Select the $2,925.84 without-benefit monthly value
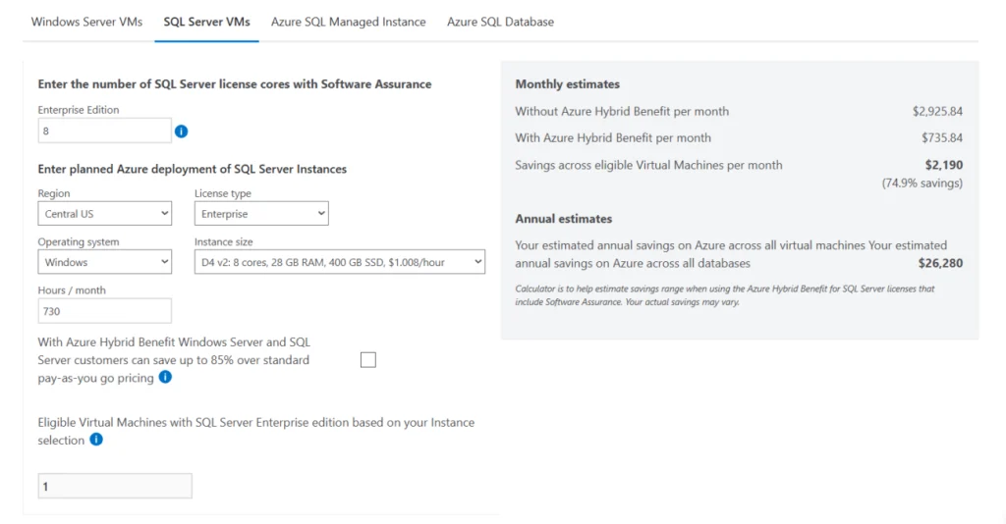 (x=937, y=112)
